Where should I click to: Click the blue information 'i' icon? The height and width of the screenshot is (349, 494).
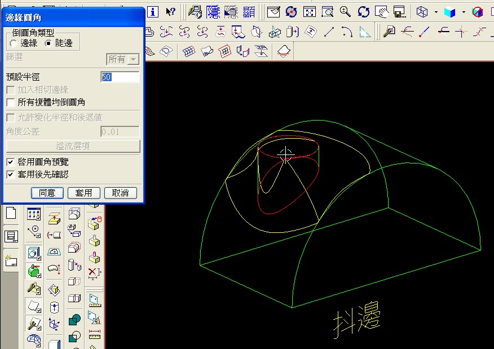pyautogui.click(x=153, y=12)
